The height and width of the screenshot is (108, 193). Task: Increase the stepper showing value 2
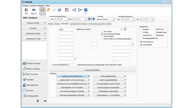pos(125,29)
